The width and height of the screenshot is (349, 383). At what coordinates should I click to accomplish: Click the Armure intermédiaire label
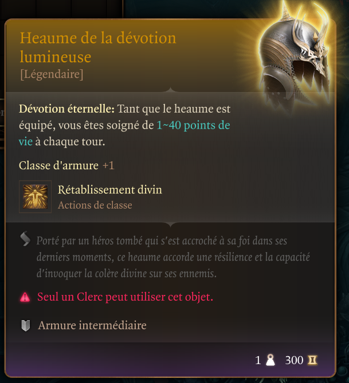point(92,326)
